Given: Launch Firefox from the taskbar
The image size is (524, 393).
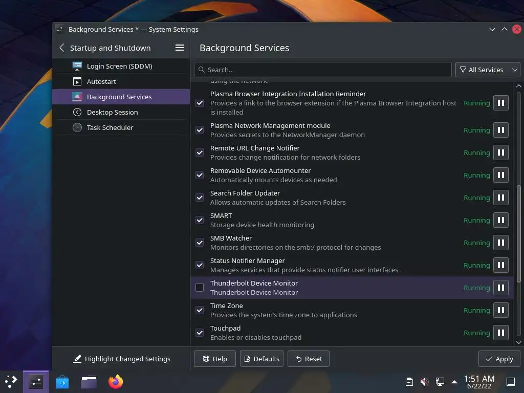Looking at the screenshot, I should (116, 382).
